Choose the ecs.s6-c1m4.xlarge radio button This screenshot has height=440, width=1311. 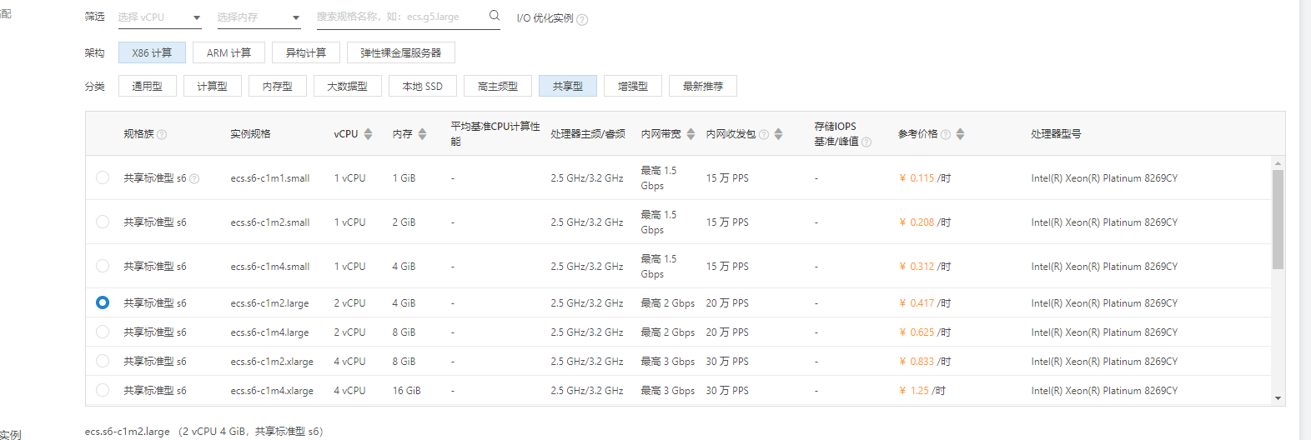click(103, 390)
